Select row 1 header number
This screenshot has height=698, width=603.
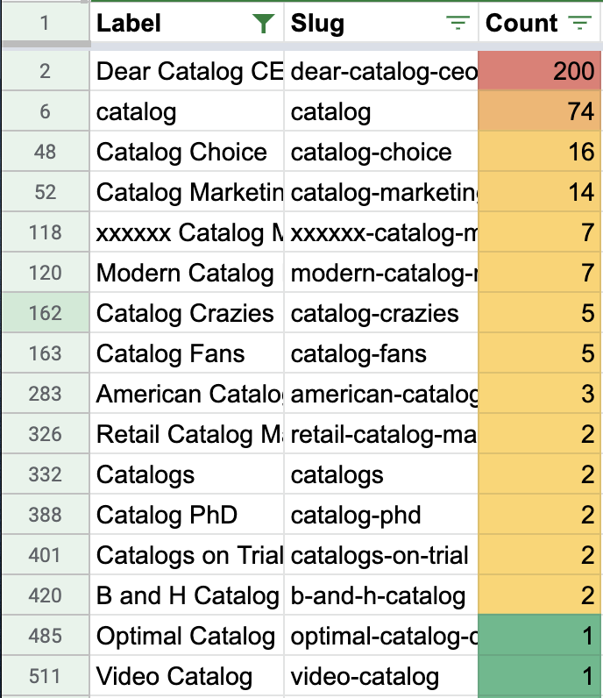pyautogui.click(x=45, y=24)
